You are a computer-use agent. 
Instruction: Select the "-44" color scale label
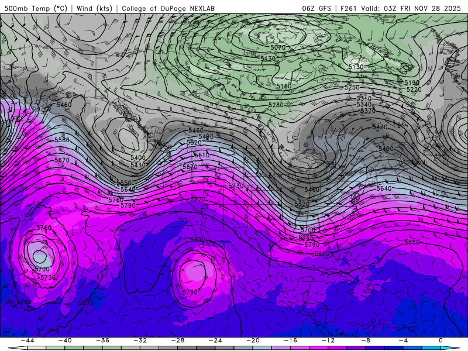[x=27, y=340]
